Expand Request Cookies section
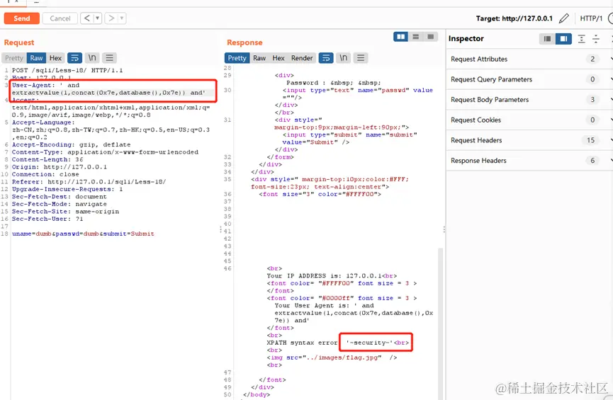This screenshot has height=400, width=613. click(529, 120)
